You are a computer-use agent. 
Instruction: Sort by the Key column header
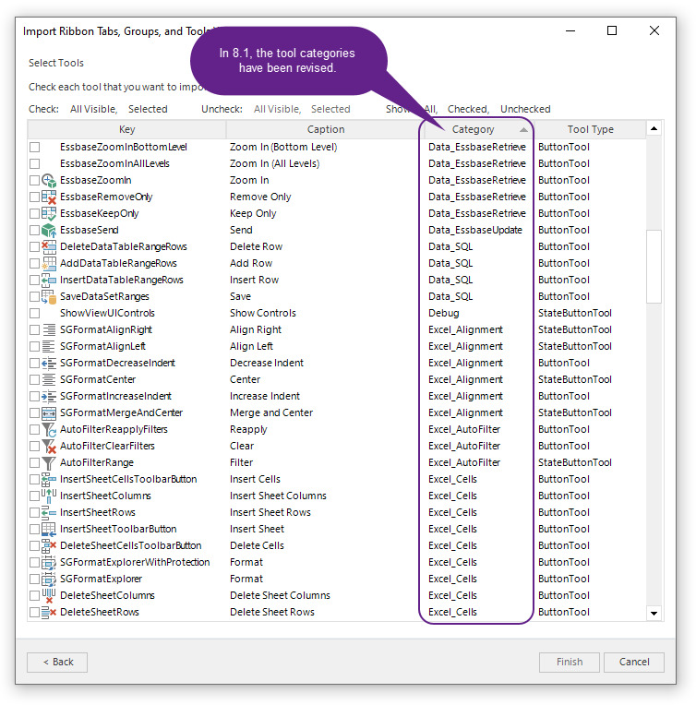126,129
